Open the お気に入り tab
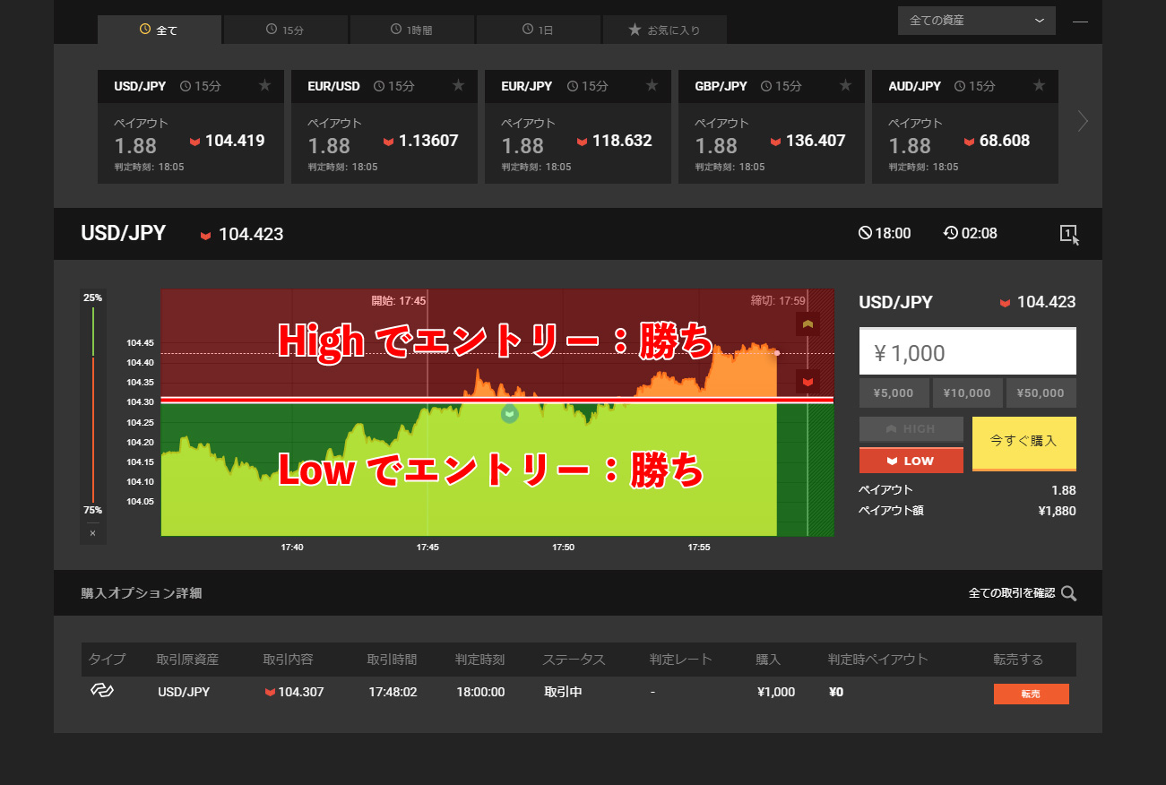Image resolution: width=1166 pixels, height=785 pixels. tap(664, 30)
